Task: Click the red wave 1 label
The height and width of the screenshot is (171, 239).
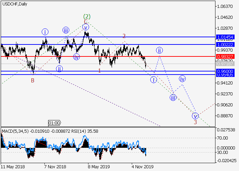Action: coord(99,70)
